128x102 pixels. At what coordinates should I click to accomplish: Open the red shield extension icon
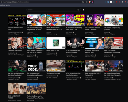(x=117, y=2)
